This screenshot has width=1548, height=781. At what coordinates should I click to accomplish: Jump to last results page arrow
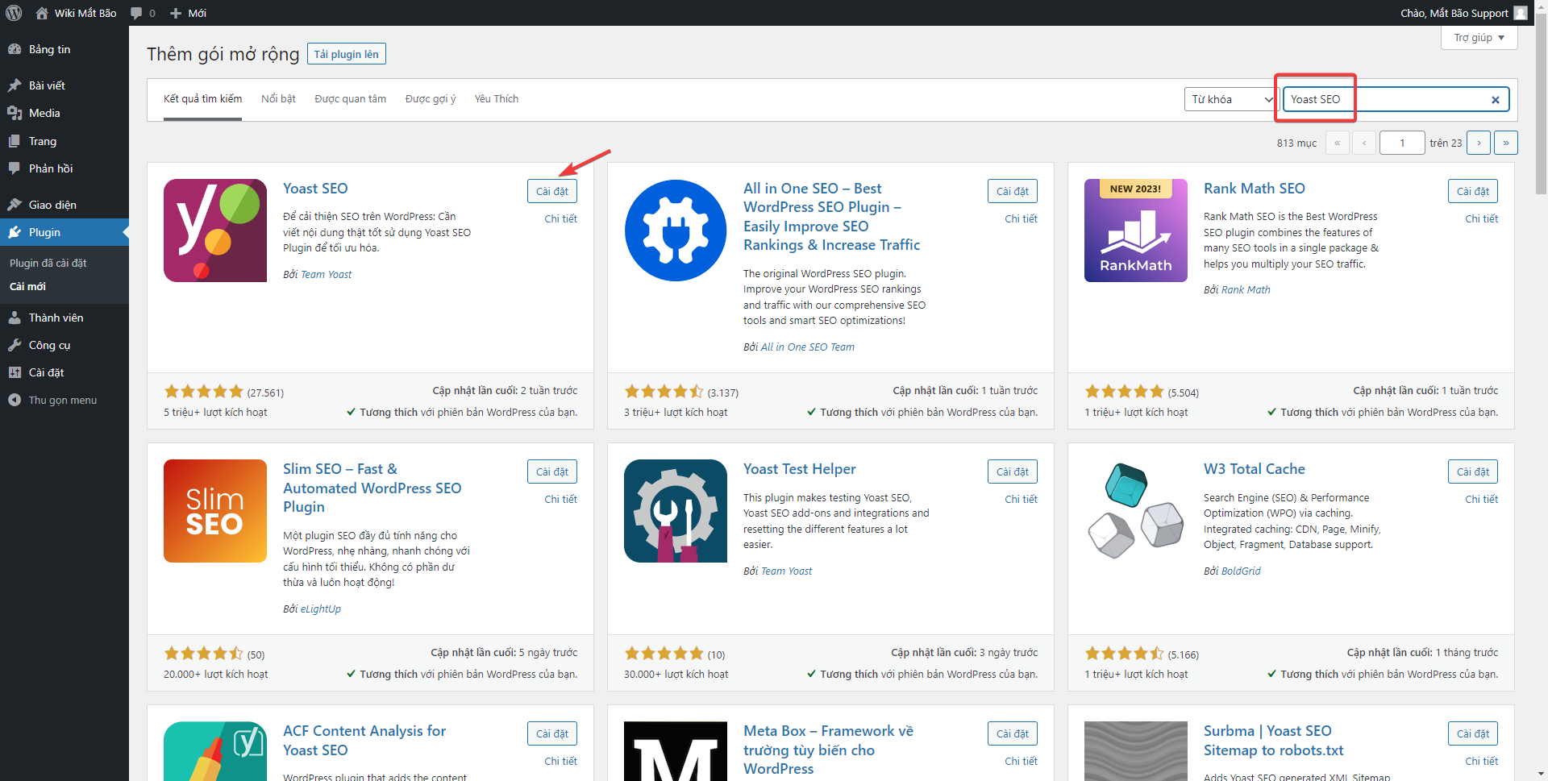[x=1506, y=143]
